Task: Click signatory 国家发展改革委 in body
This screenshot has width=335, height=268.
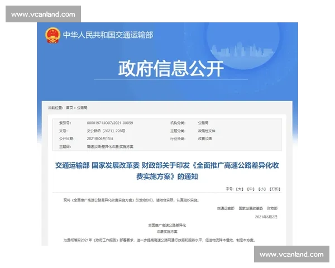Action: click(x=251, y=208)
